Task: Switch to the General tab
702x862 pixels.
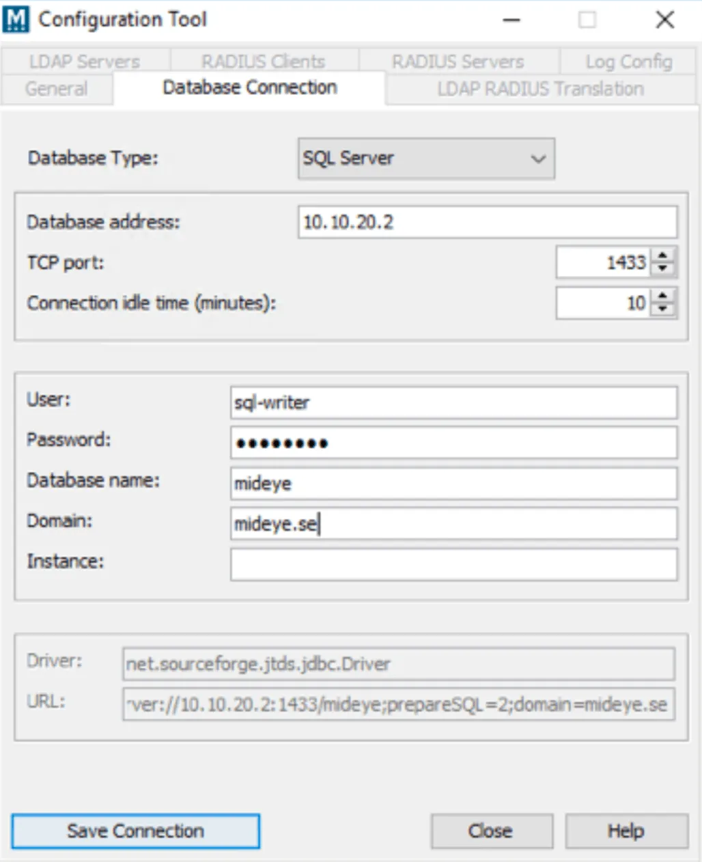Action: tap(56, 87)
